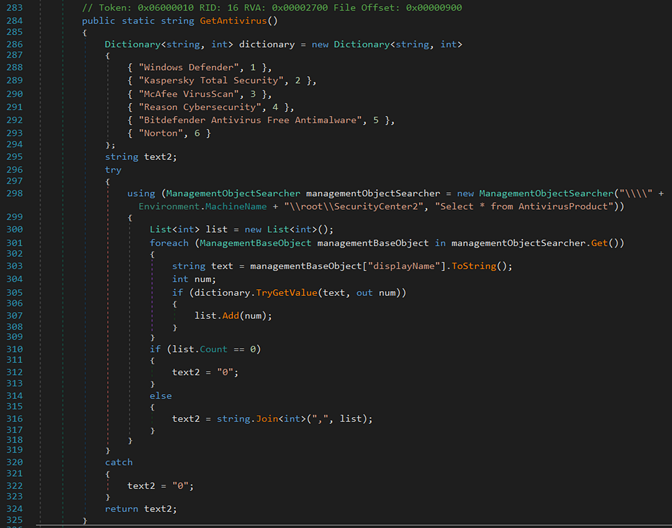672x528 pixels.
Task: Click text2 = "0" assignment on line 322
Action: click(161, 486)
